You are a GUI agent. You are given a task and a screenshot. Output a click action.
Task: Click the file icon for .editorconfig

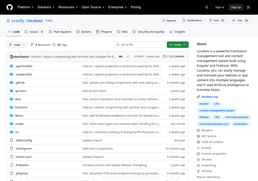12,140
